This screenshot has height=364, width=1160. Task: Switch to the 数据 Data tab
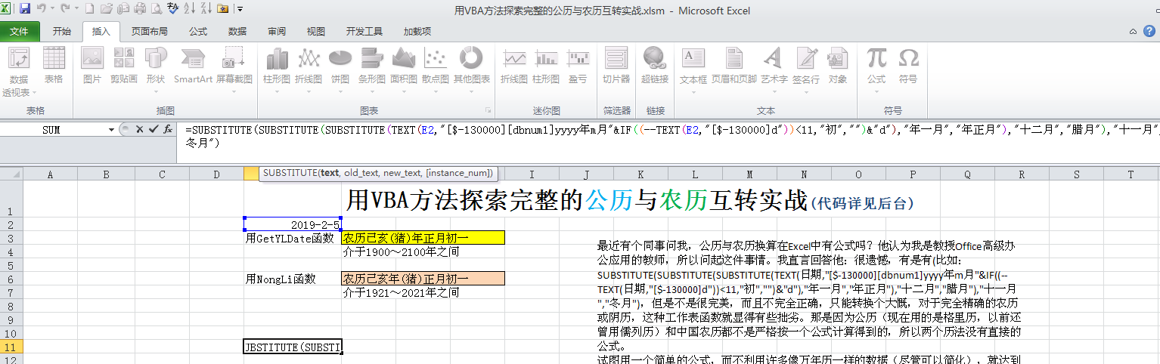237,31
